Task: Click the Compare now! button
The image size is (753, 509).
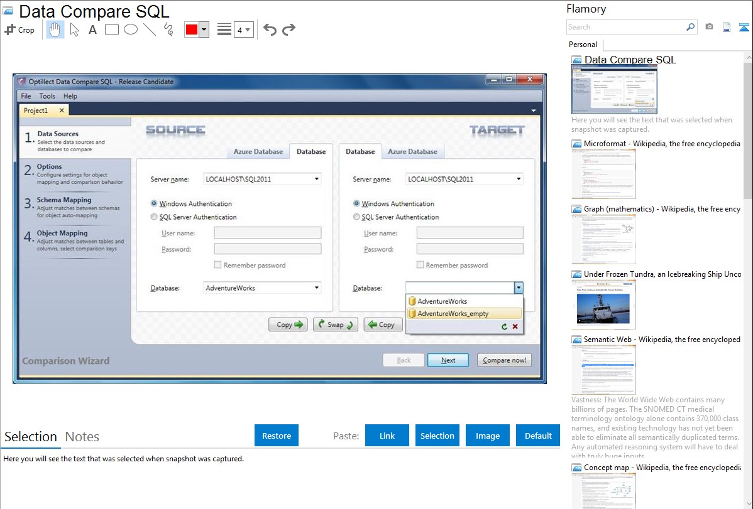Action: click(504, 360)
